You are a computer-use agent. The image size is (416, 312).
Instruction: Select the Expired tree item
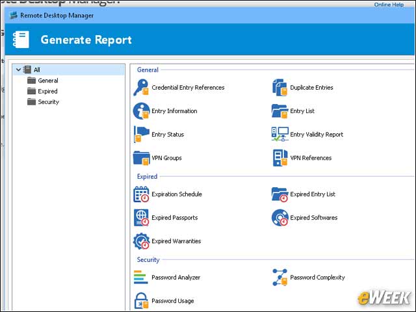click(47, 91)
